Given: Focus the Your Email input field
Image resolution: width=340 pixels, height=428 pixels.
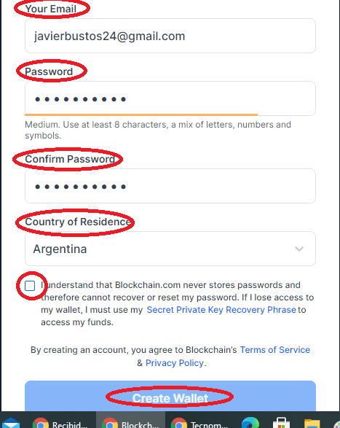Looking at the screenshot, I should [170, 36].
